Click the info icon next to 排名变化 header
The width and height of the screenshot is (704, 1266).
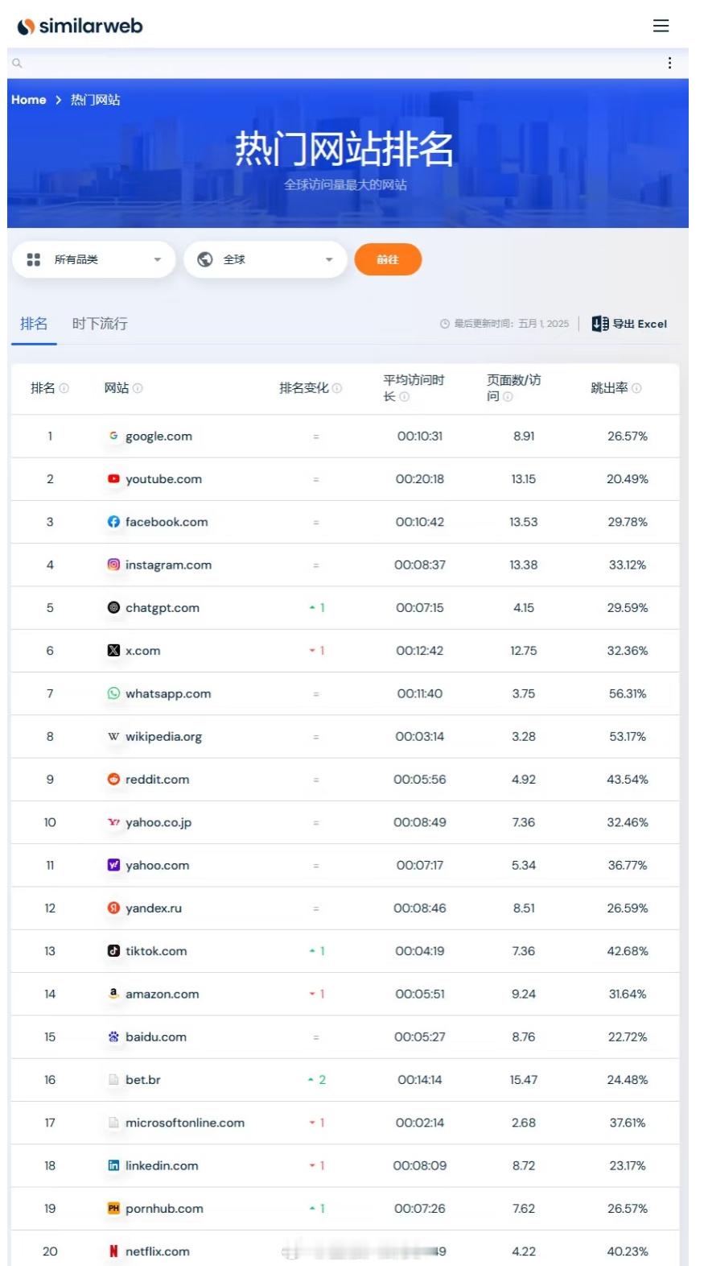(x=337, y=388)
